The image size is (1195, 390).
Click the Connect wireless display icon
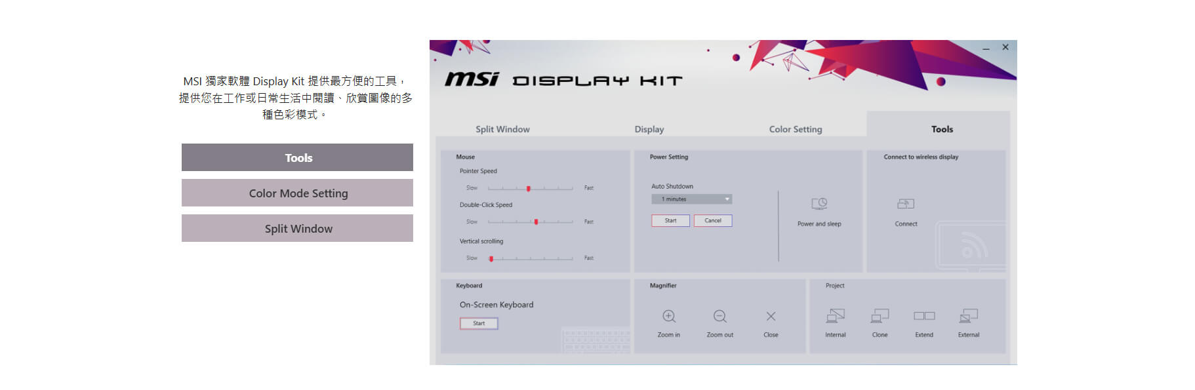[x=906, y=204]
